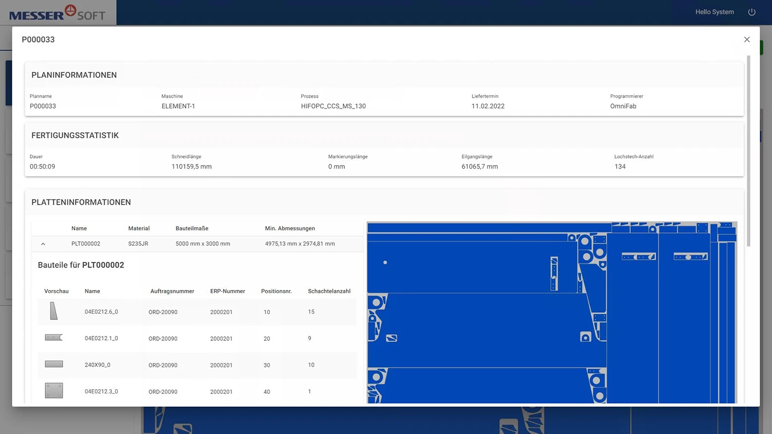
Task: Open the 04E0212.1_0 part preview thumbnail
Action: pos(54,338)
